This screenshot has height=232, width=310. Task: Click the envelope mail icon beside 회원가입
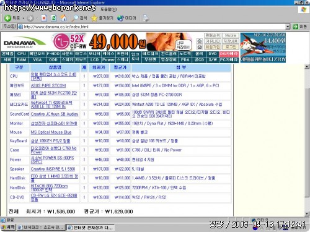pyautogui.click(x=199, y=47)
